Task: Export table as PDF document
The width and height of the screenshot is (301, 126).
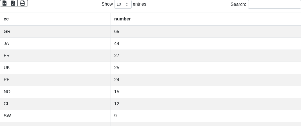Action: point(13,3)
